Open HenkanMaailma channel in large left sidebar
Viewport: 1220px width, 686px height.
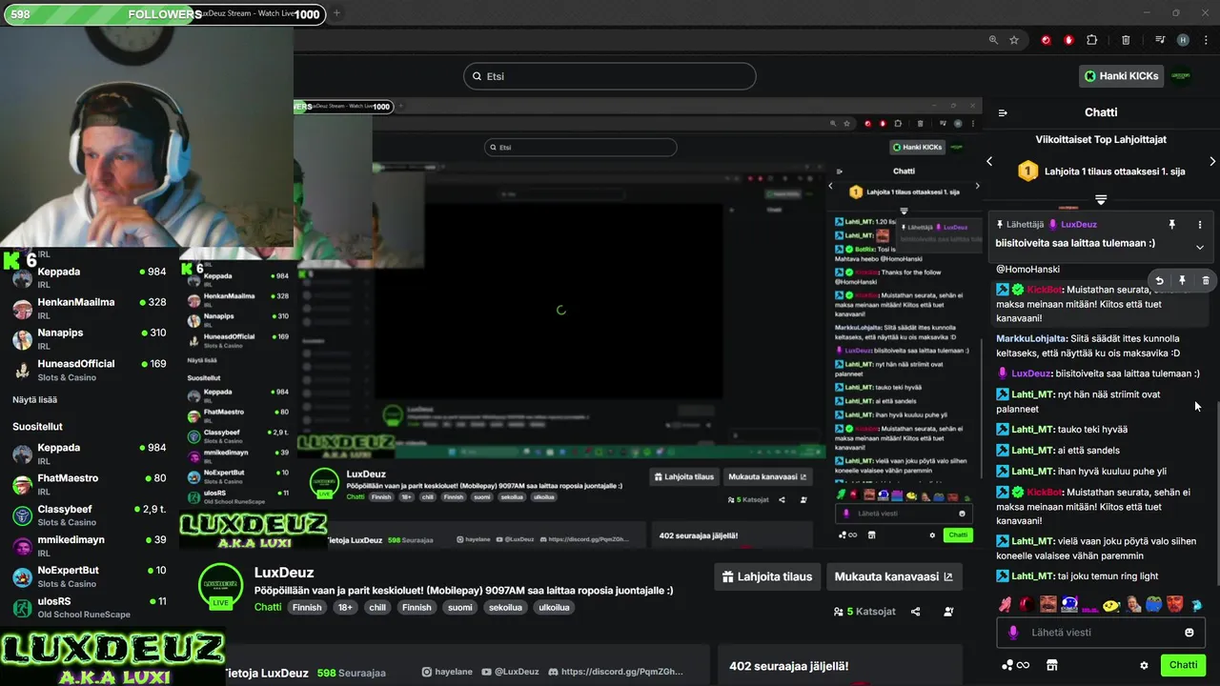click(89, 308)
